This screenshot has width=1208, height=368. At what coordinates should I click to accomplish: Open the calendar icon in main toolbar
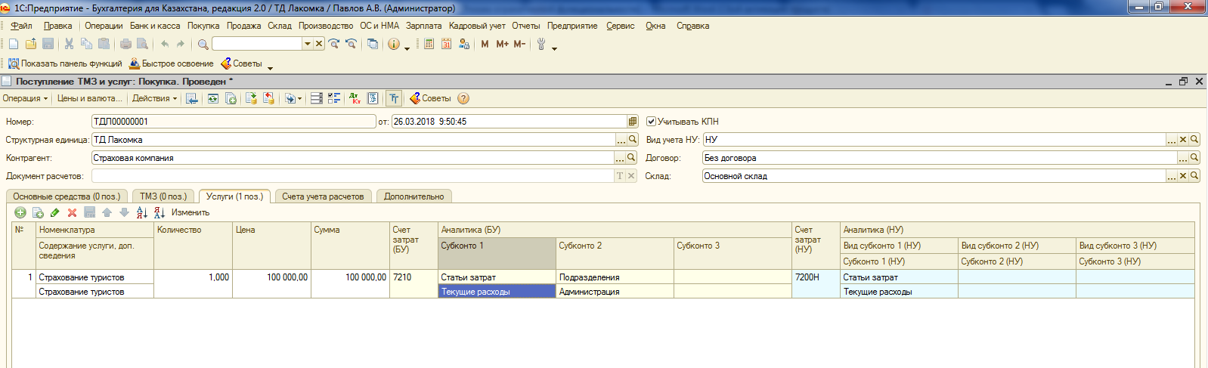click(446, 44)
